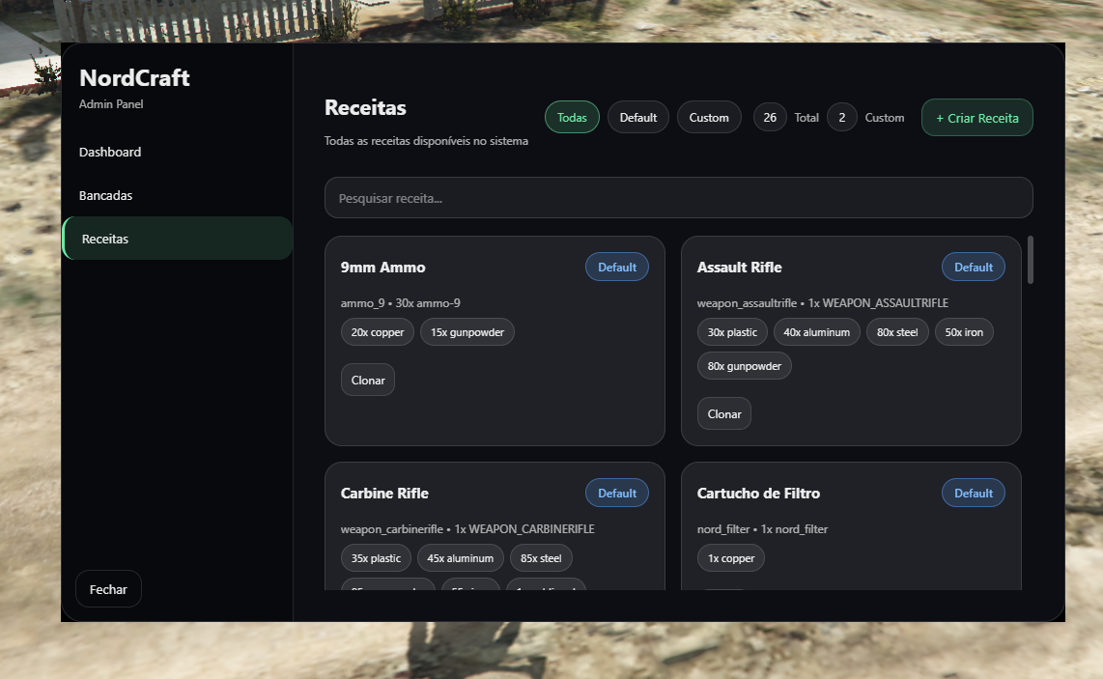
Task: Clone the 9mm Ammo recipe
Action: click(368, 380)
